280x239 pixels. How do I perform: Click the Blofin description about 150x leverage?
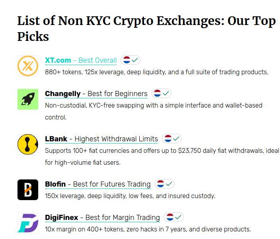pyautogui.click(x=130, y=196)
